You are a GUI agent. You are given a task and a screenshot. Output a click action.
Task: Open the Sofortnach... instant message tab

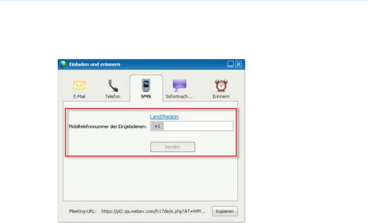pos(179,89)
